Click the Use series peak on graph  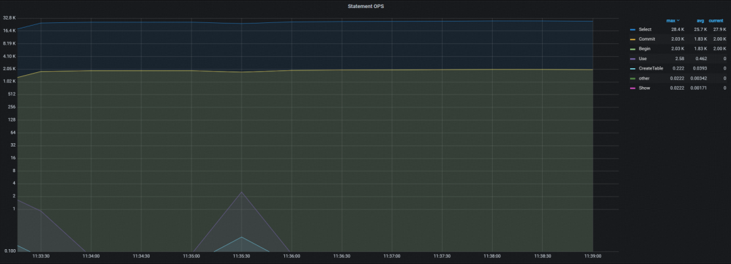[242, 192]
